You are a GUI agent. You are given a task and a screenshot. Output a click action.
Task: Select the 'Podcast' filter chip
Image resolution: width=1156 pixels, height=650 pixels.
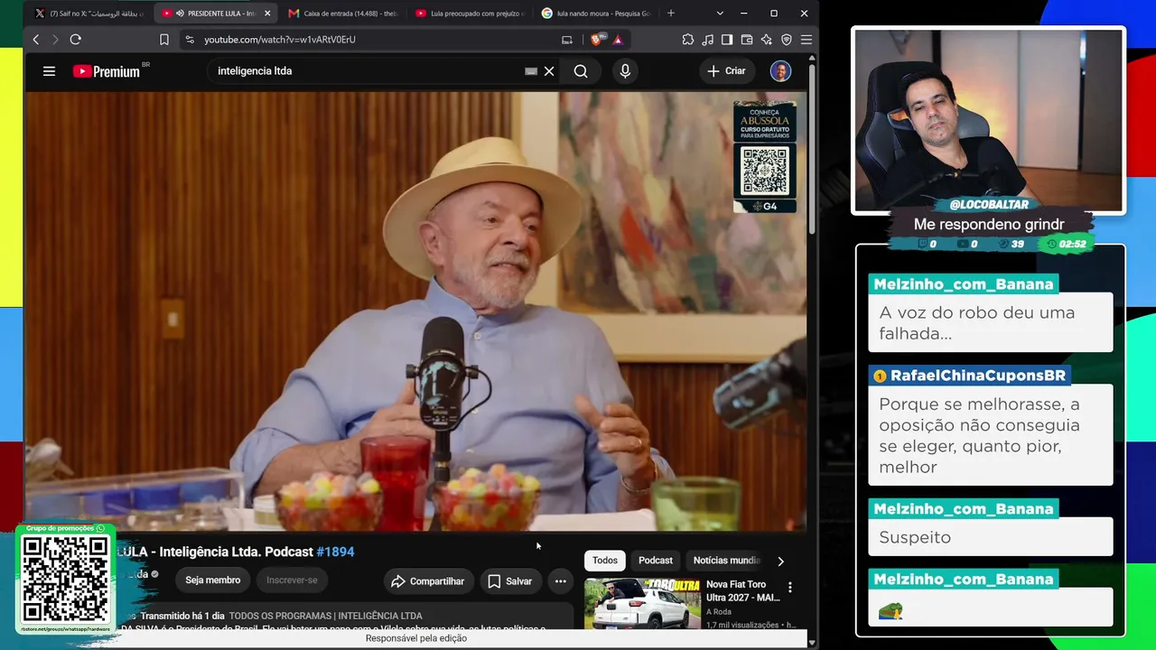pos(656,561)
